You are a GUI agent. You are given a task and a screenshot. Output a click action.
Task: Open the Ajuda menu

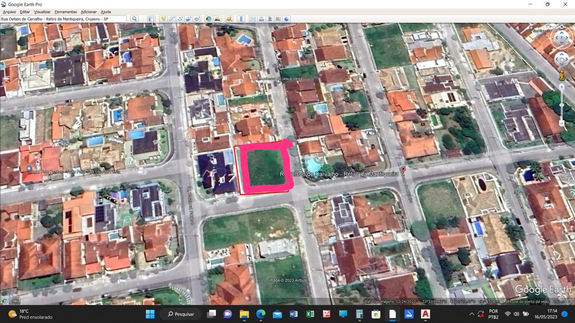pos(106,12)
